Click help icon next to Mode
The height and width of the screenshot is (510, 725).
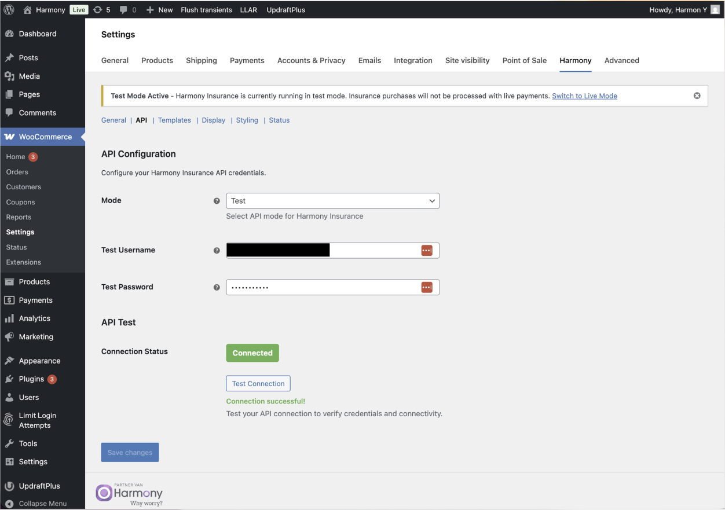pos(217,201)
